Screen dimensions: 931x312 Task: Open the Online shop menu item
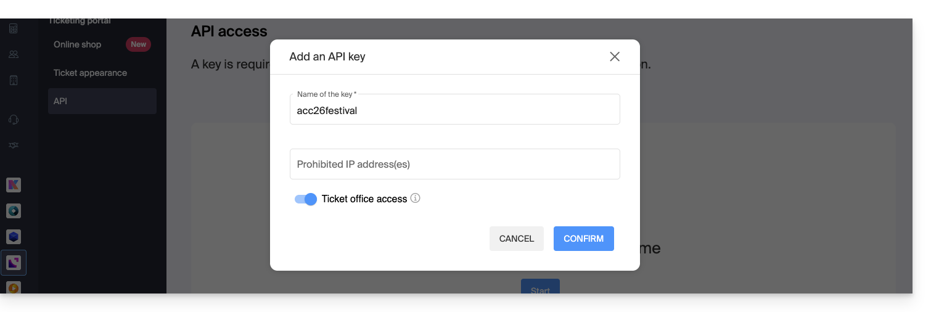pyautogui.click(x=77, y=44)
